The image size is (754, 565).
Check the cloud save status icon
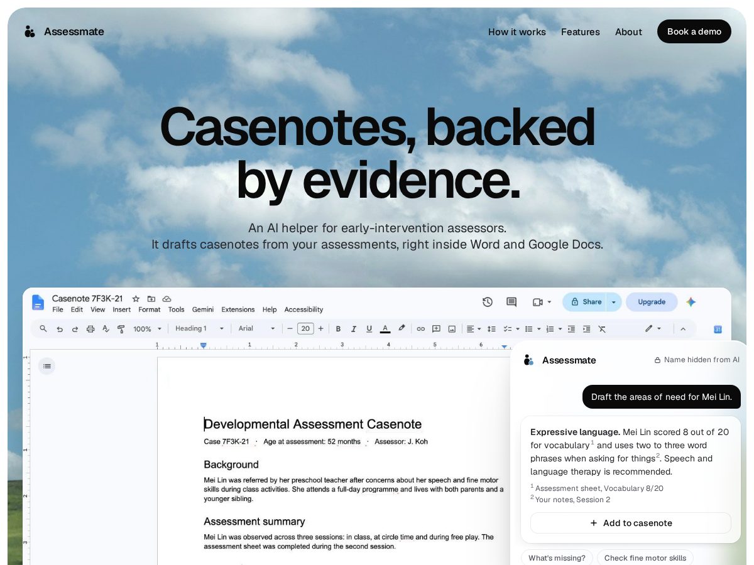point(167,299)
